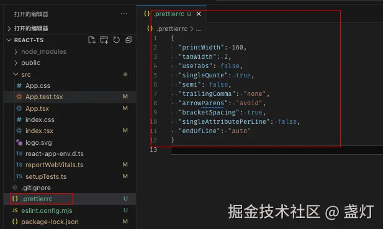
Task: Click the braces icon beside package-lock.json
Action: (x=15, y=222)
